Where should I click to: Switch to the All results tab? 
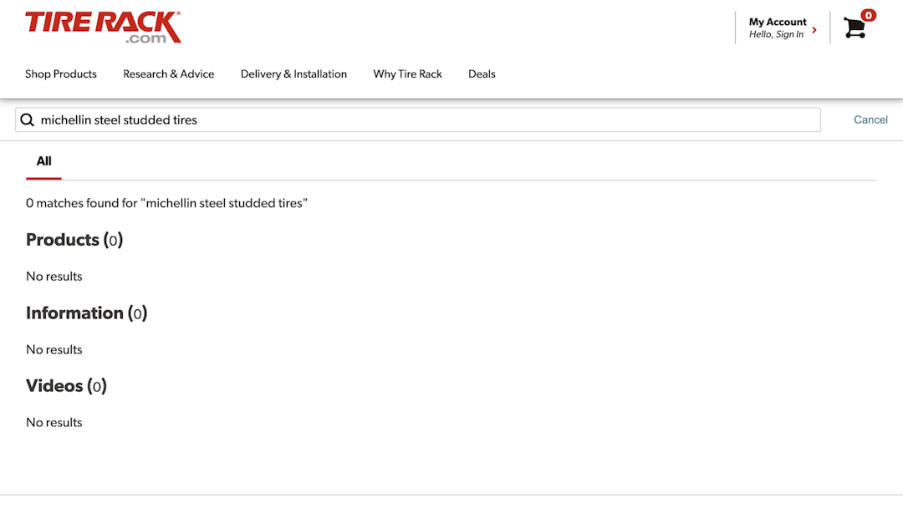pyautogui.click(x=43, y=161)
